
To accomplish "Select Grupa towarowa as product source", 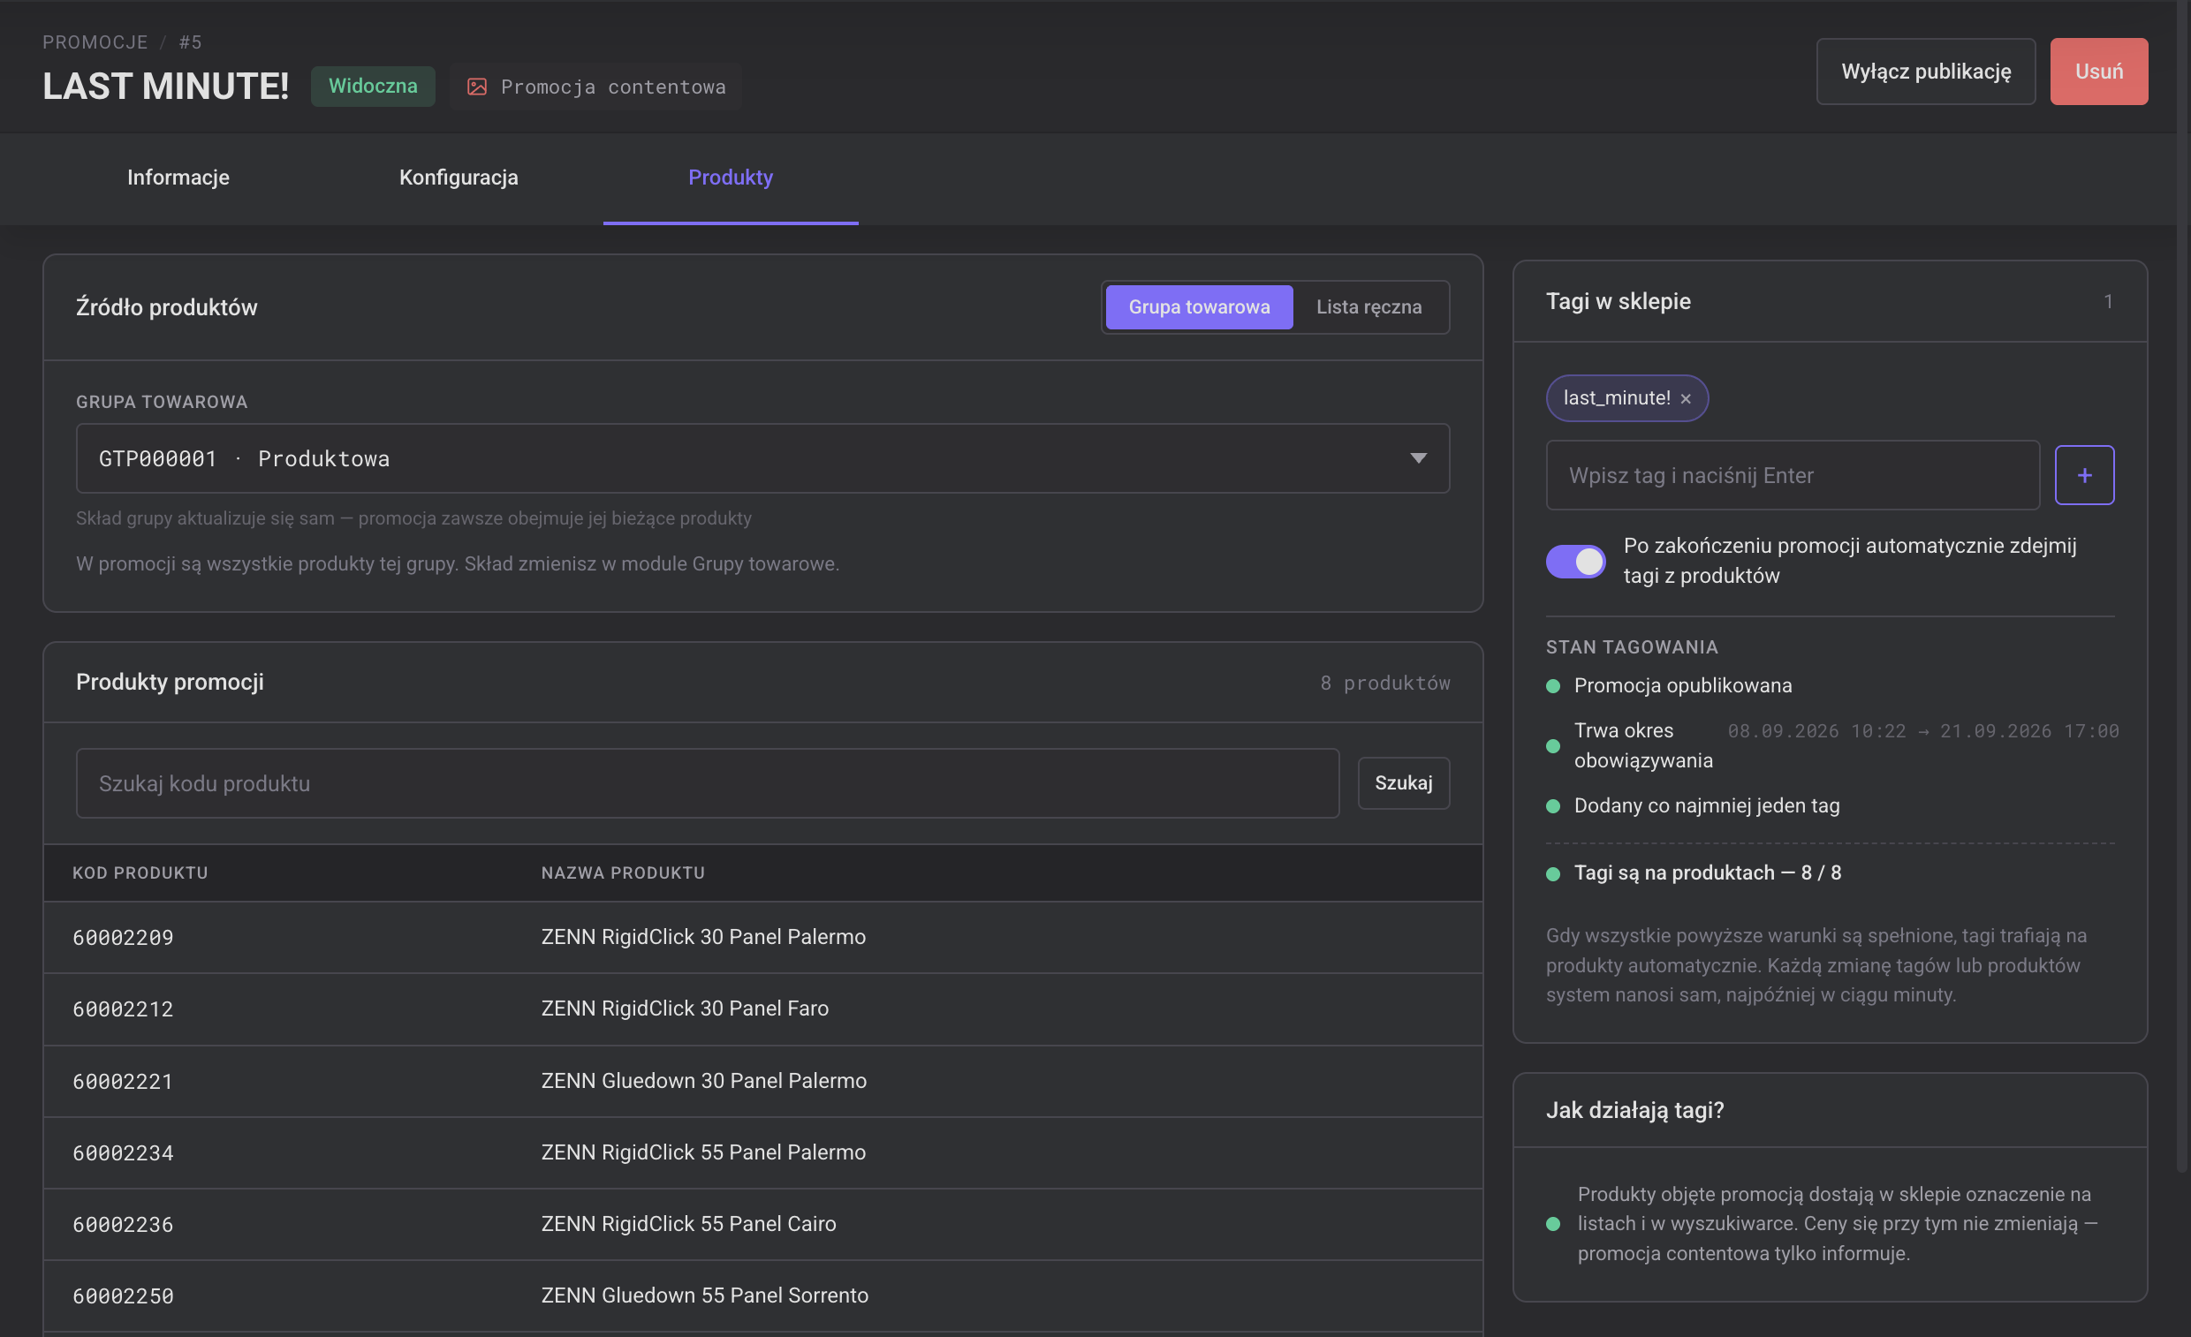I will tap(1199, 306).
